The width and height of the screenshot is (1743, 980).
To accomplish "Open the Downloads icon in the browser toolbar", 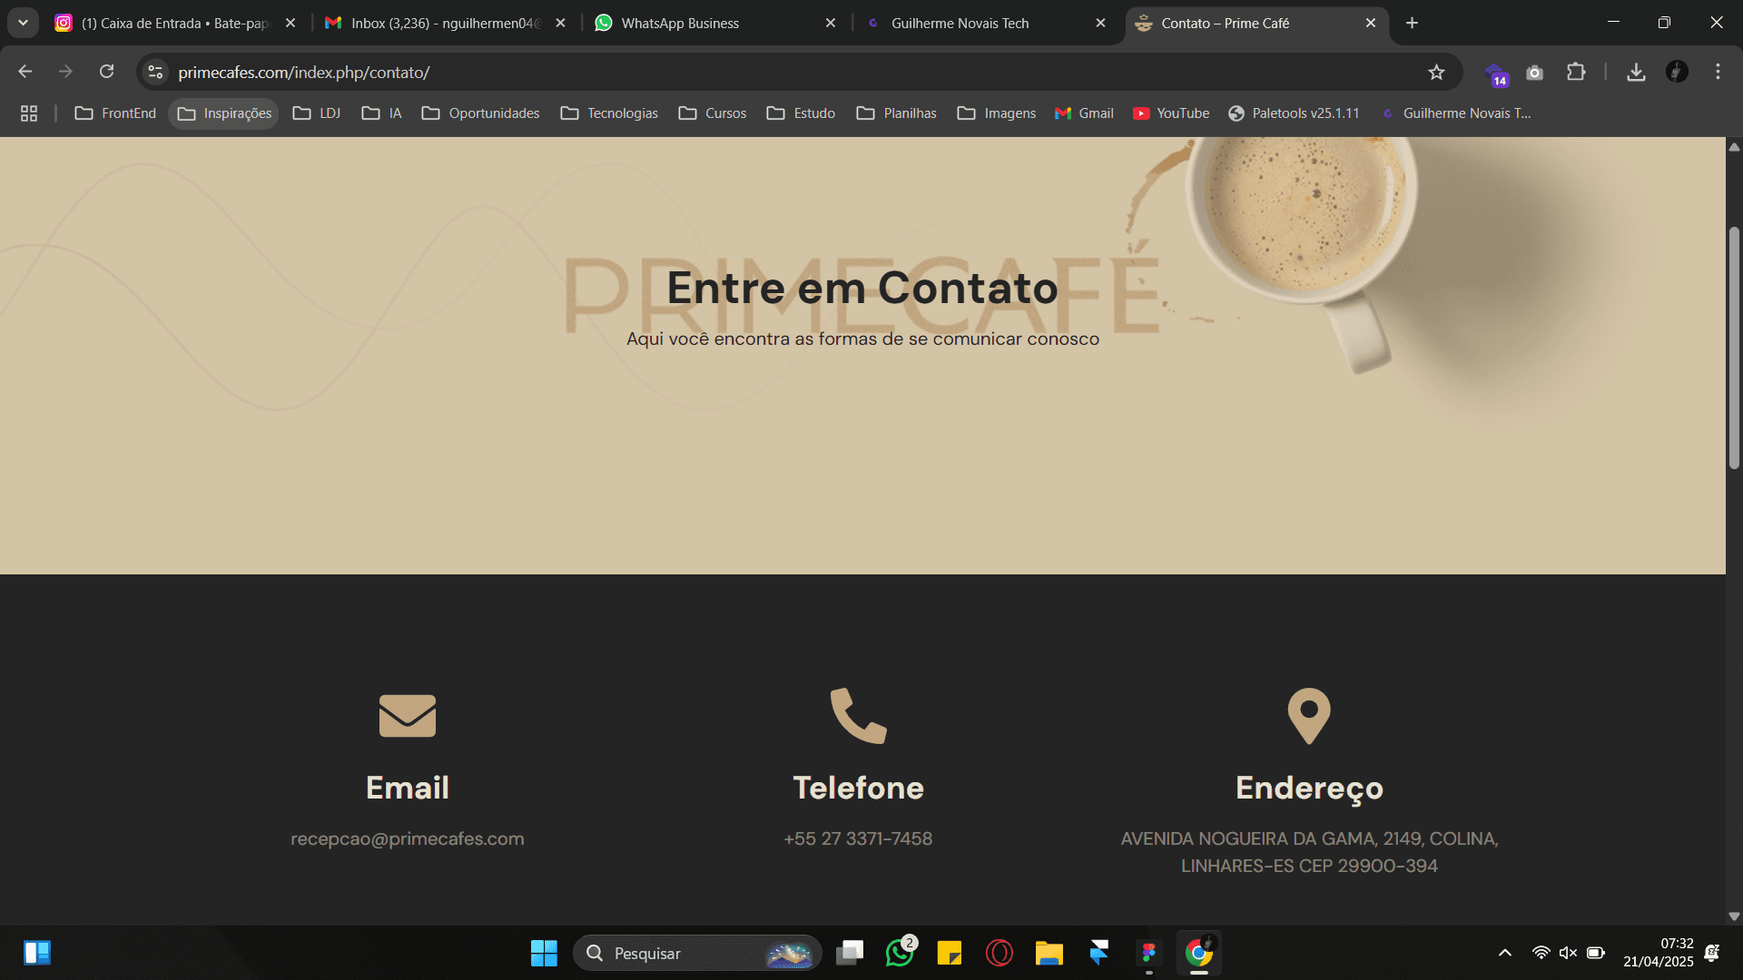I will coord(1637,72).
